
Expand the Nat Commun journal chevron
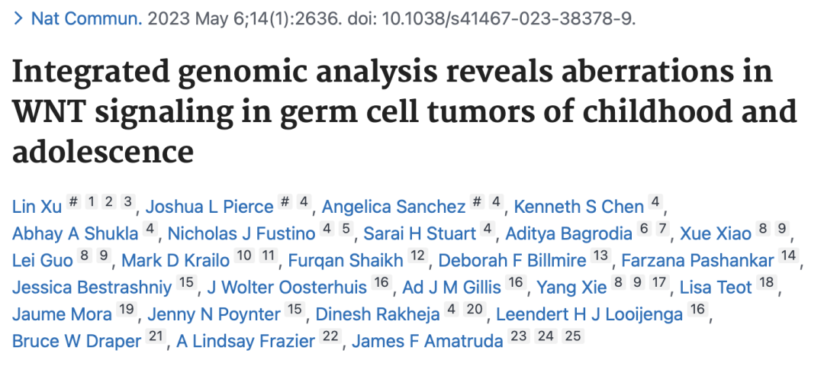pyautogui.click(x=19, y=19)
